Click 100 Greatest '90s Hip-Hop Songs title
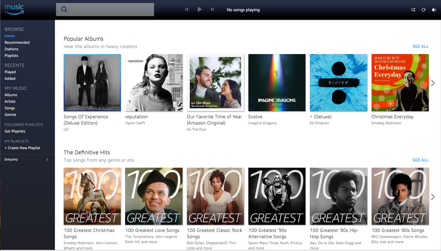Image resolution: width=441 pixels, height=251 pixels. click(x=334, y=234)
